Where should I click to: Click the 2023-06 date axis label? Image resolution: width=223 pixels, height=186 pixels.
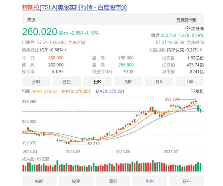click(x=123, y=152)
